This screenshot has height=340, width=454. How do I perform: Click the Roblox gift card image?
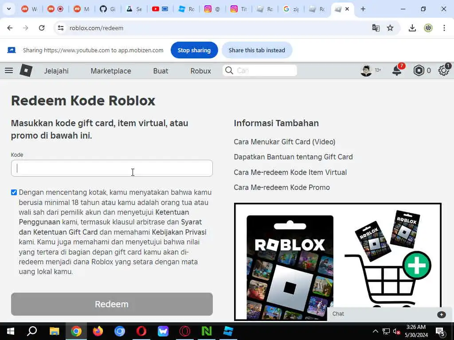click(x=337, y=262)
